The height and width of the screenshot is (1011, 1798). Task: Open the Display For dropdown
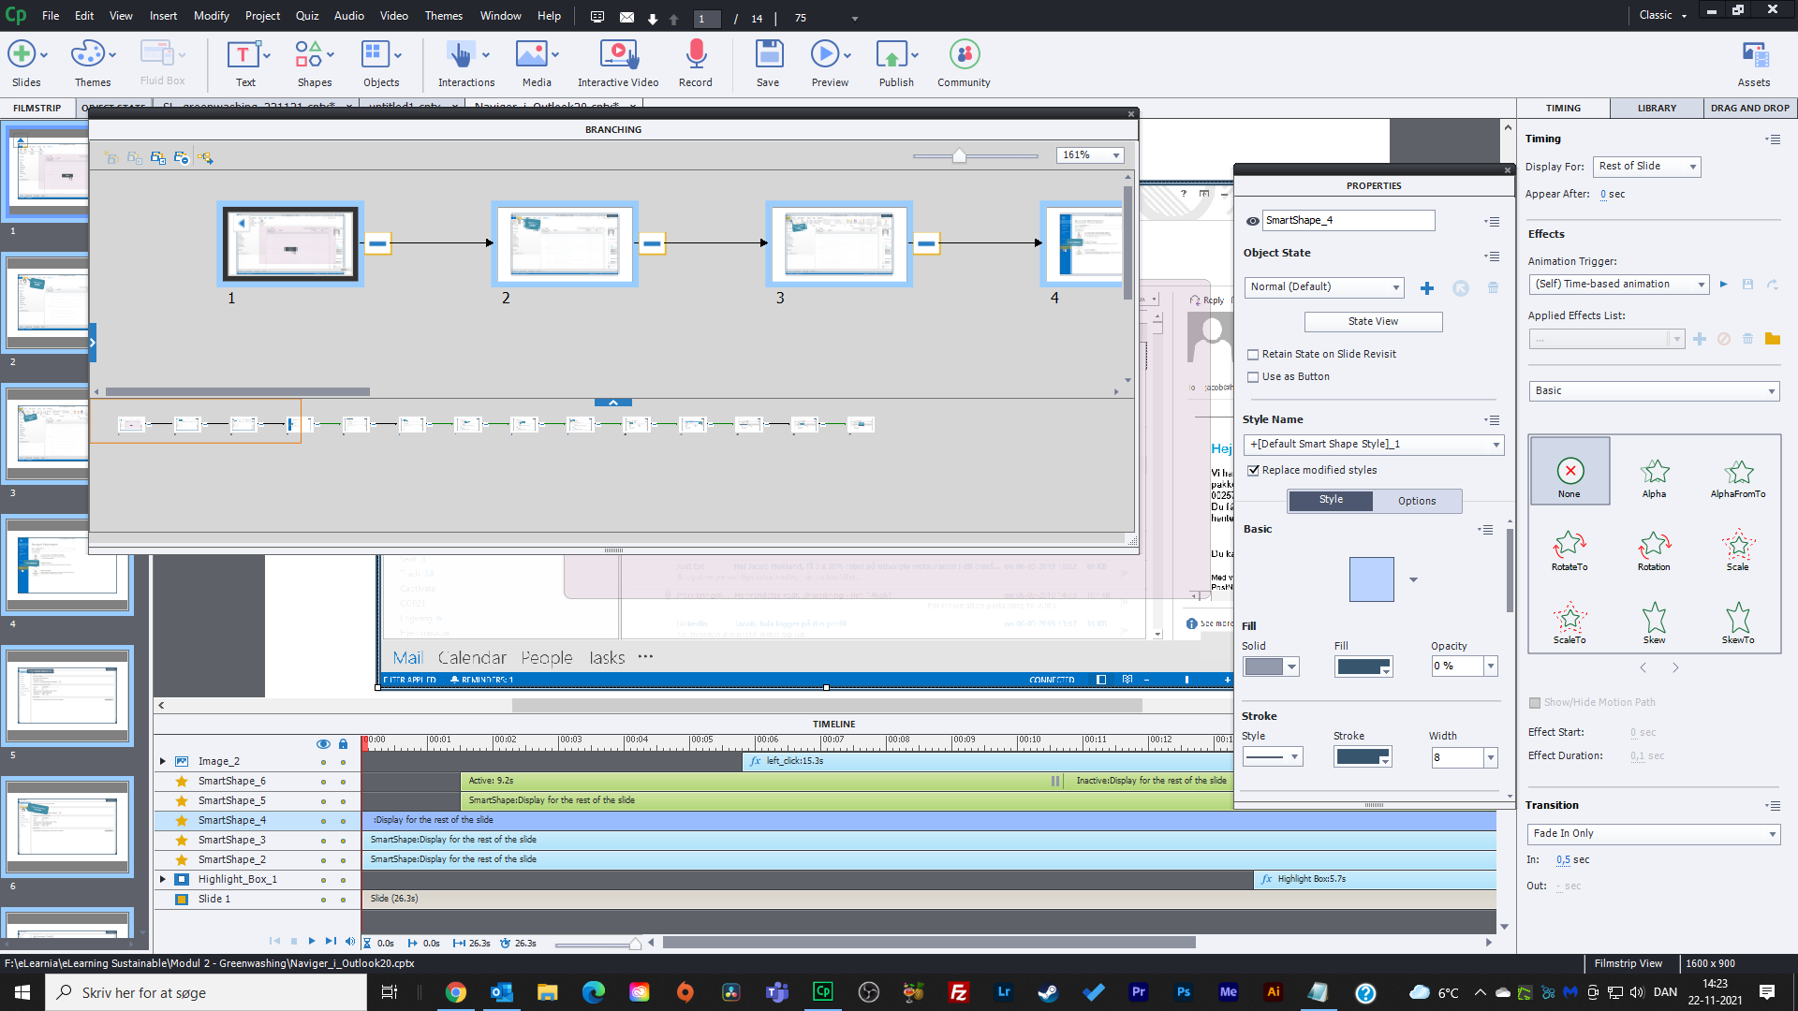[x=1646, y=167]
